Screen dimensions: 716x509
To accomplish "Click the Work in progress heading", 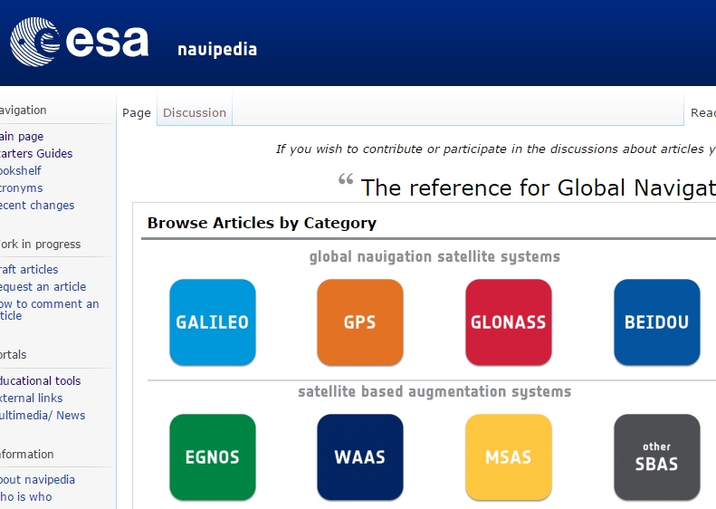I will pos(40,244).
